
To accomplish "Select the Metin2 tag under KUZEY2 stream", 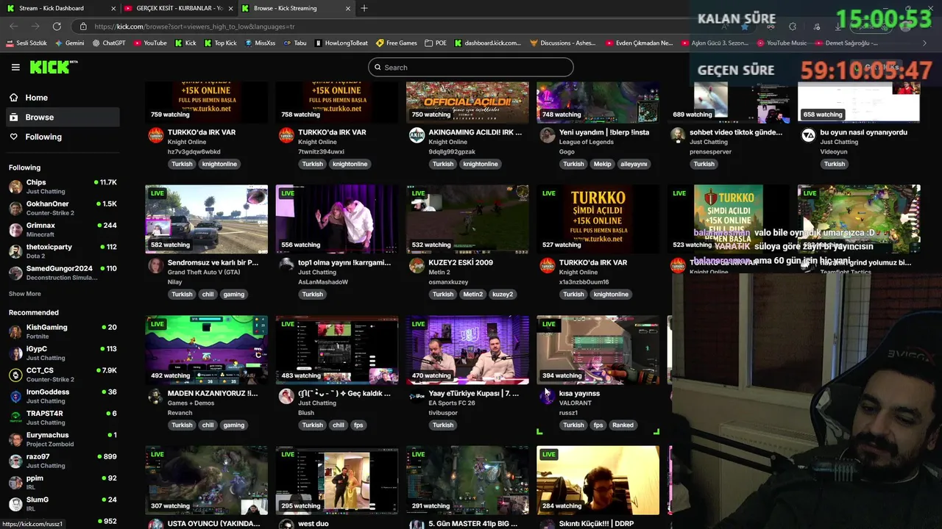I will pyautogui.click(x=472, y=295).
